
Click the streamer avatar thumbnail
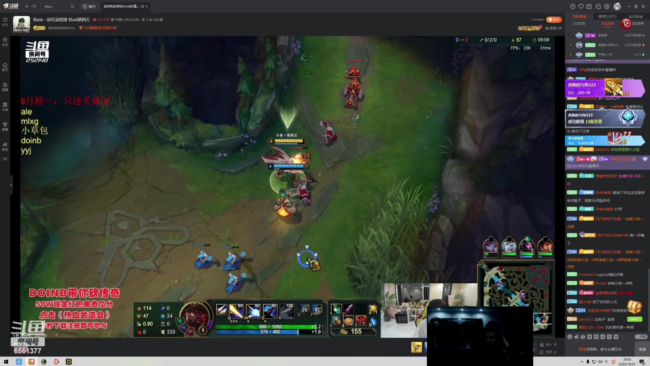coord(21,24)
